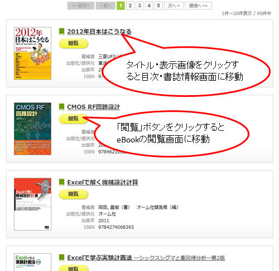
Task: Open the 2012年日本はこうなる title link
Action: tap(99, 32)
